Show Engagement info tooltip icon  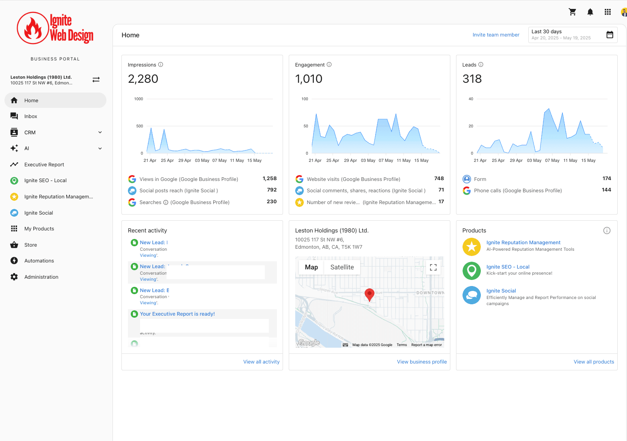coord(329,65)
